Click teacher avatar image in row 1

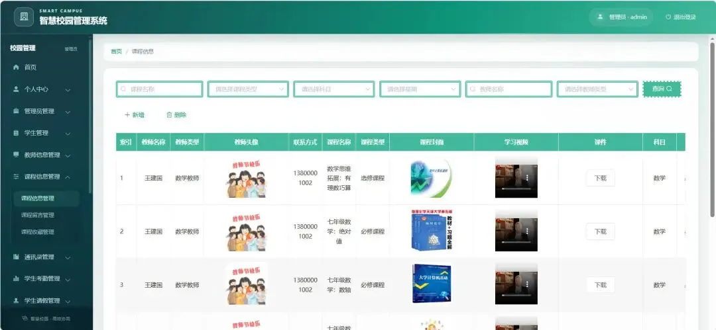tap(247, 178)
